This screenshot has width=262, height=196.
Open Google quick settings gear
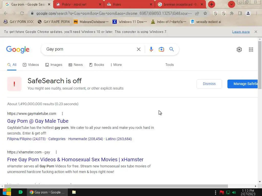239,50
